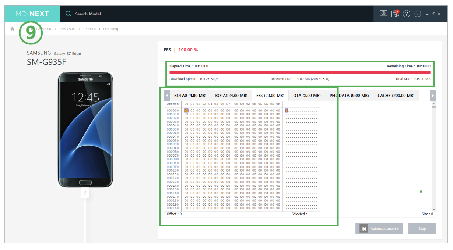453x250 pixels.
Task: Switch to the BOTA1 (4.00 MB) tab
Action: [x=231, y=96]
